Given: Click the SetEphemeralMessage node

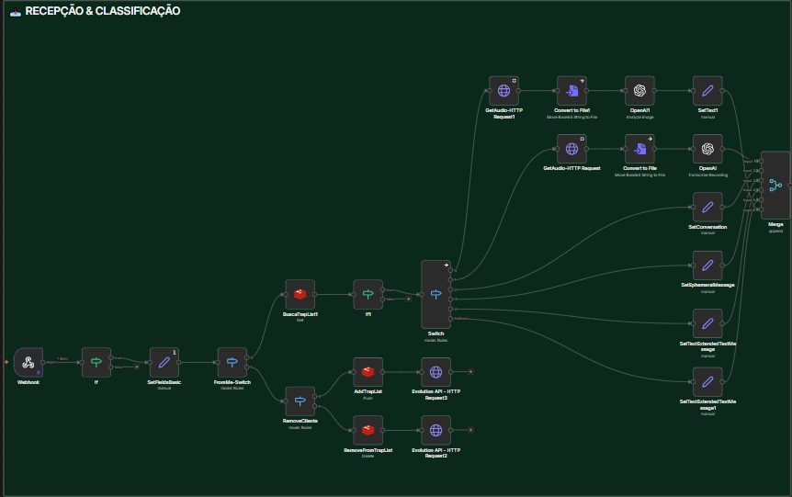Looking at the screenshot, I should 707,265.
